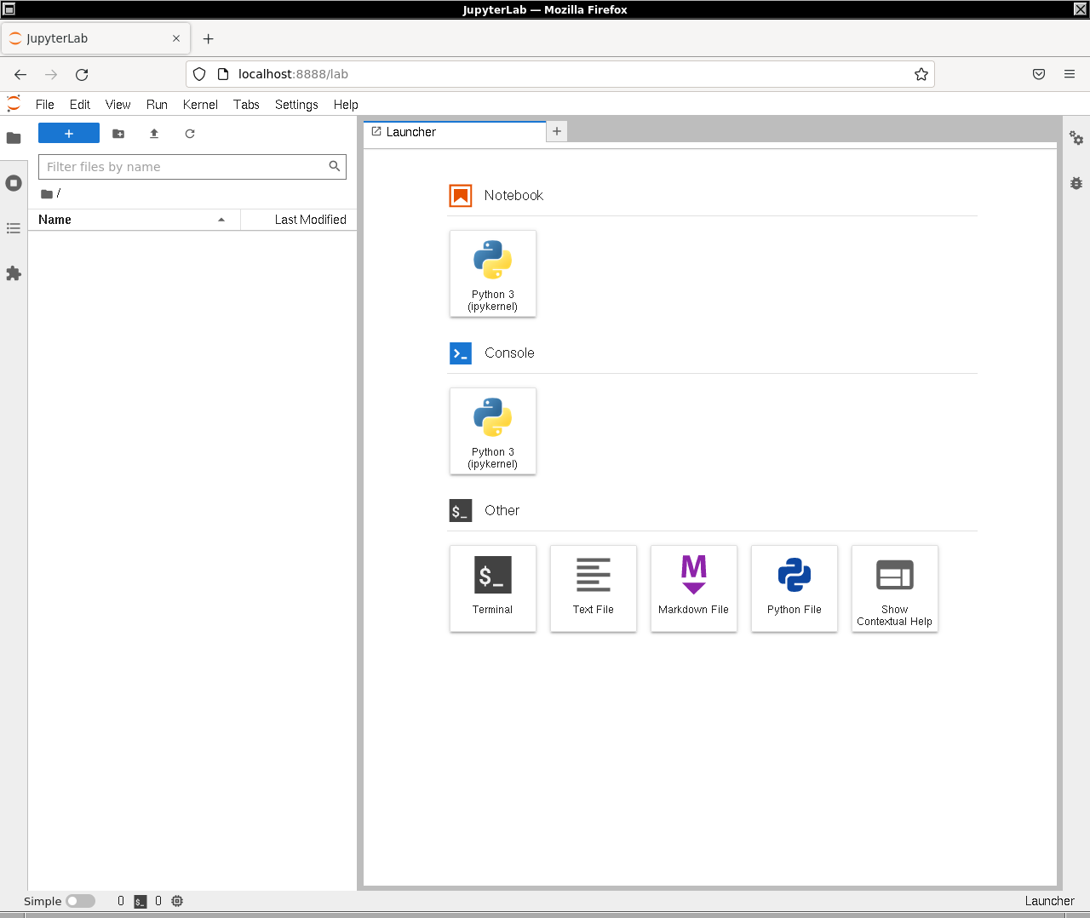Viewport: 1090px width, 918px height.
Task: Click the Jupyter logo in menu bar
Action: pyautogui.click(x=14, y=104)
